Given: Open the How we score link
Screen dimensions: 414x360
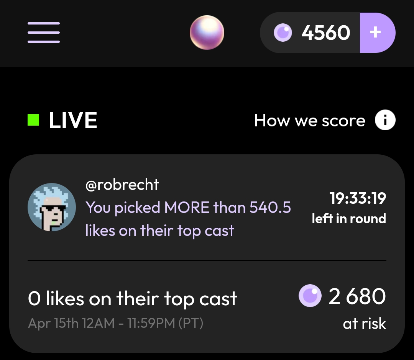Looking at the screenshot, I should click(310, 121).
